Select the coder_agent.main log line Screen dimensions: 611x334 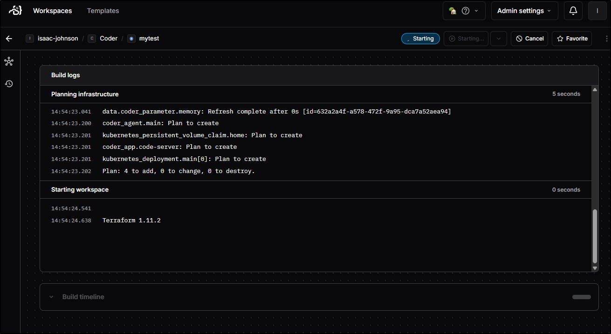click(x=160, y=123)
